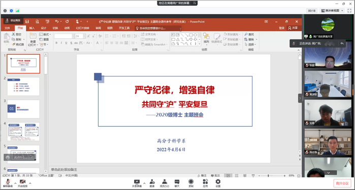
Task: Switch to the 插入 Insert tab
Action: click(32, 28)
